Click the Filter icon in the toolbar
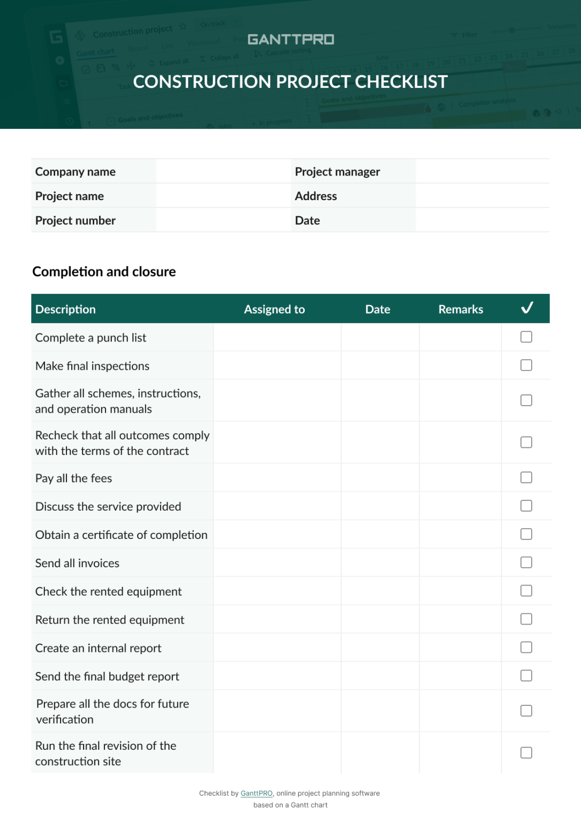Image resolution: width=581 pixels, height=822 pixels. coord(454,34)
